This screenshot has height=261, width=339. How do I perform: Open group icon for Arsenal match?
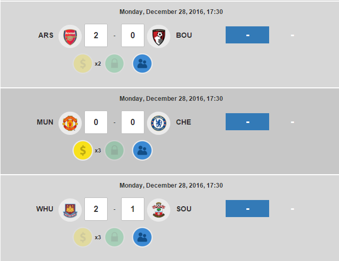[142, 64]
